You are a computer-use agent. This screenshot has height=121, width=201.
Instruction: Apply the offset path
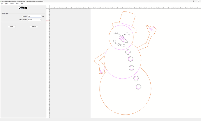(12, 27)
